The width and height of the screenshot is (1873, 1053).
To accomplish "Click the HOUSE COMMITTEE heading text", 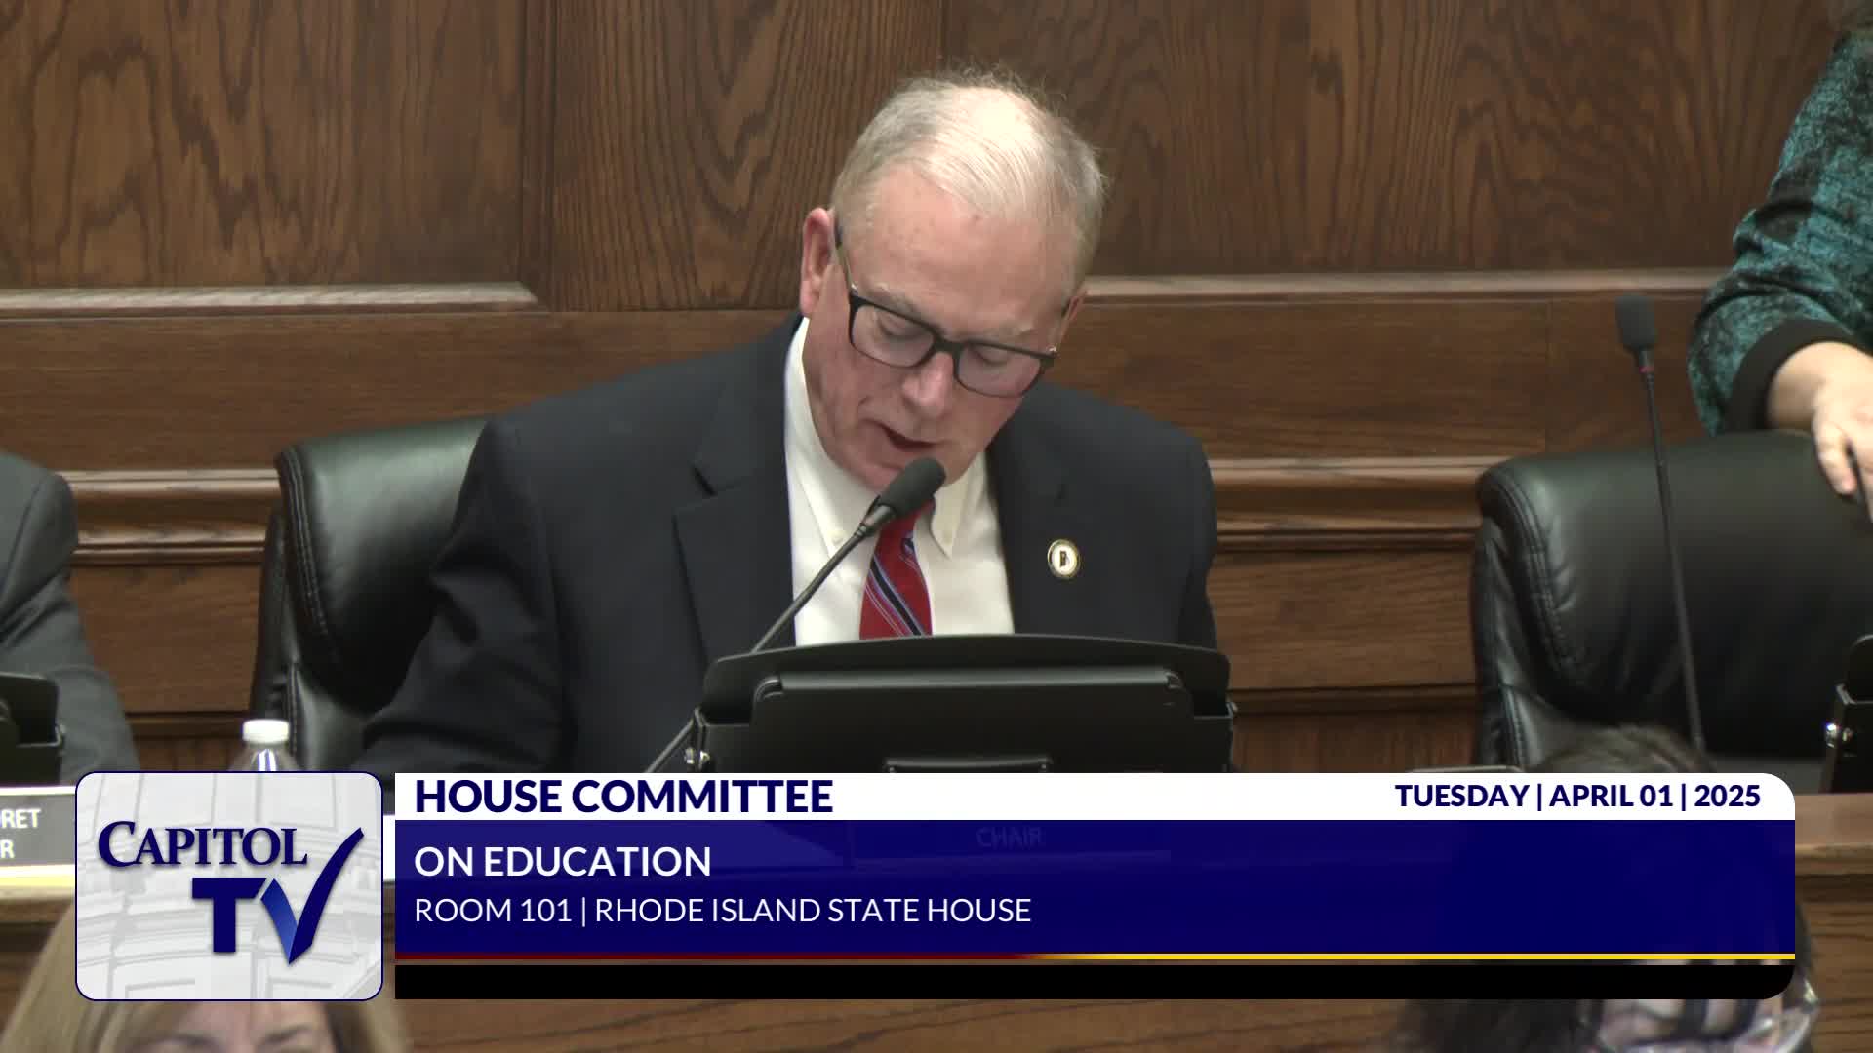I will click(x=623, y=797).
